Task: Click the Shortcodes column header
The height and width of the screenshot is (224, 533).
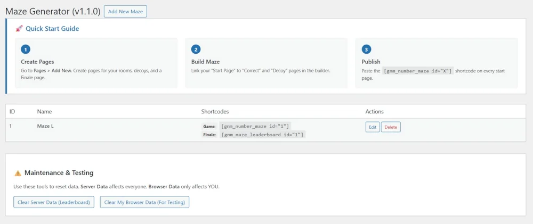Action: 215,111
